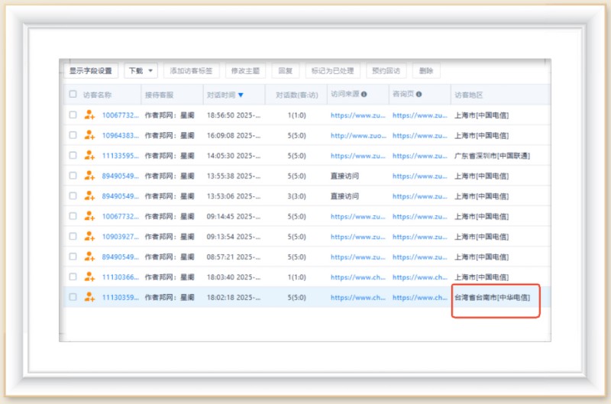This screenshot has width=611, height=404.
Task: Click the 对话时间 sort arrow
Action: click(x=241, y=95)
